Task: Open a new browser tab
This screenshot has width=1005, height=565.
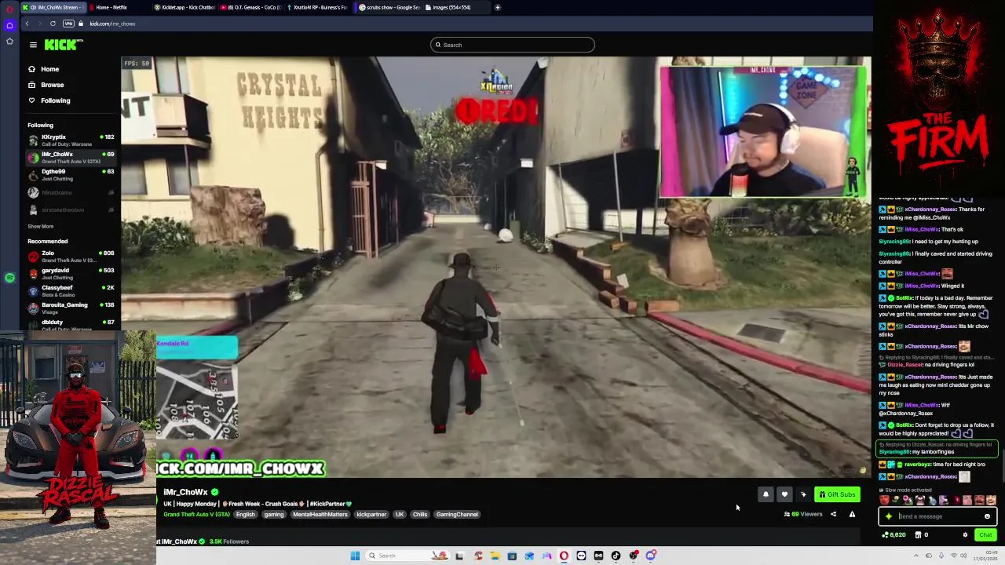Action: (497, 7)
